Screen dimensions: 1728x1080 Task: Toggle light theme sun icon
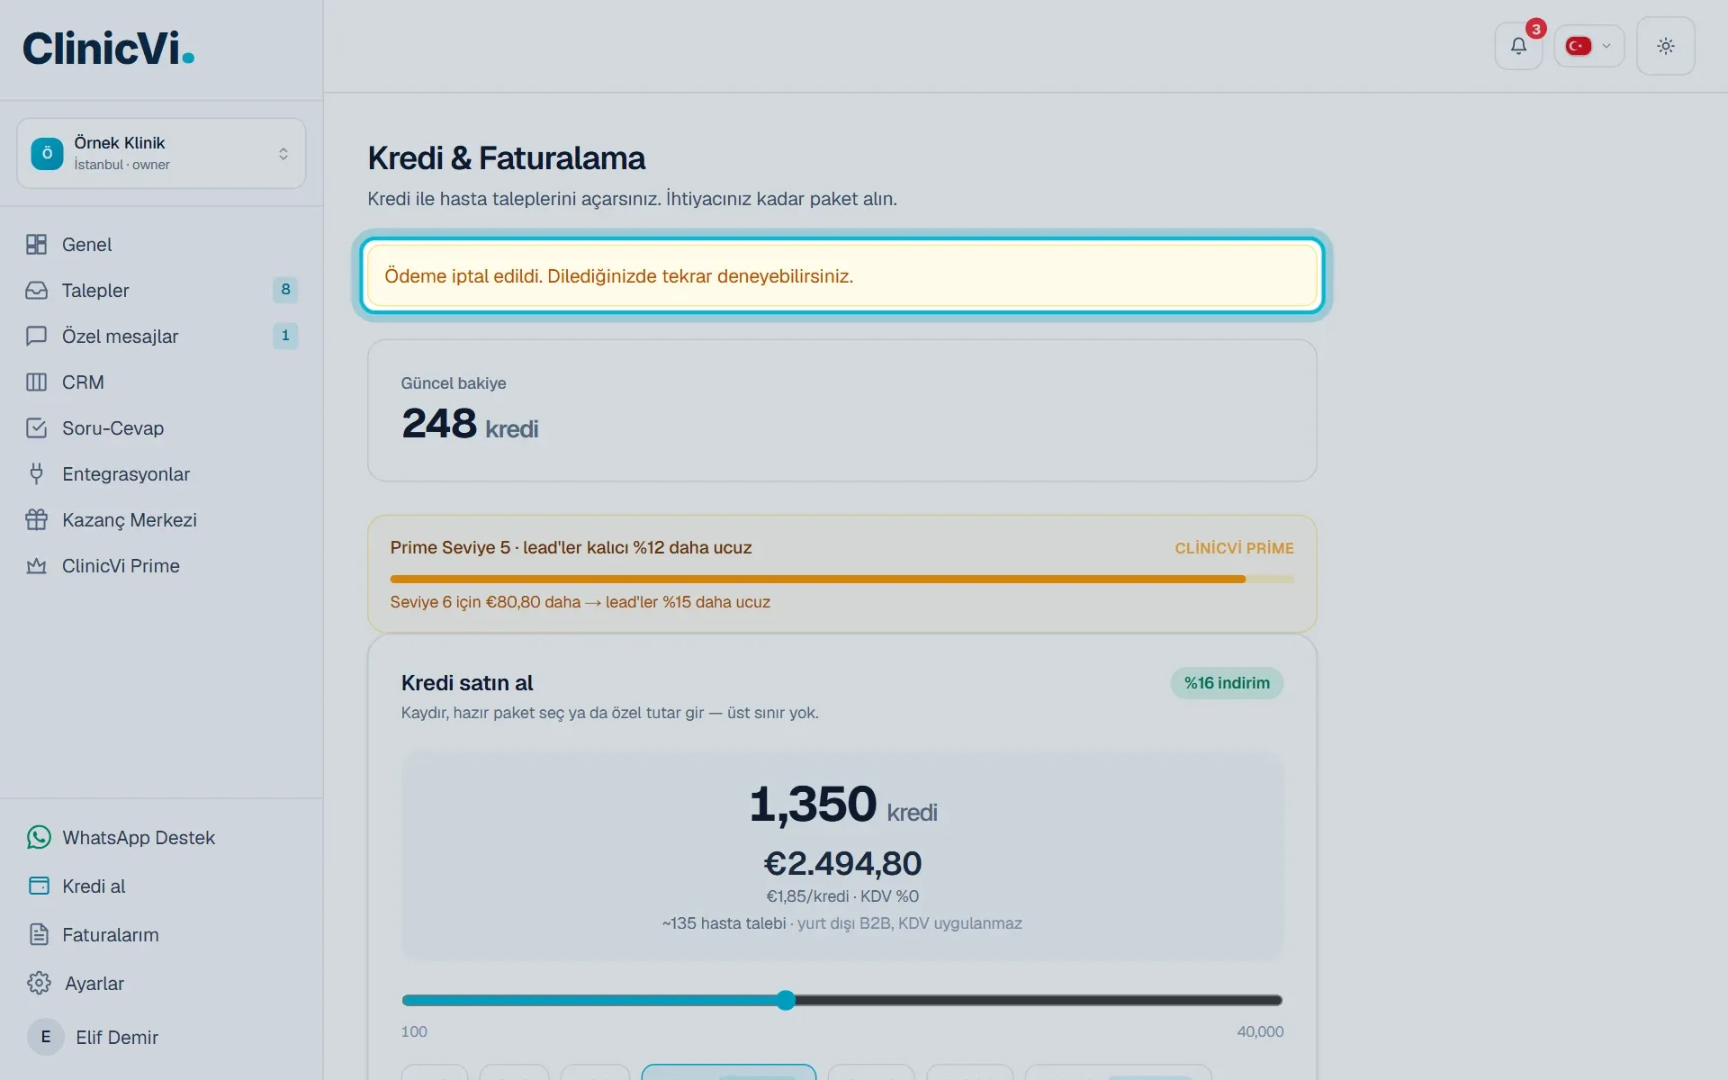click(1665, 46)
